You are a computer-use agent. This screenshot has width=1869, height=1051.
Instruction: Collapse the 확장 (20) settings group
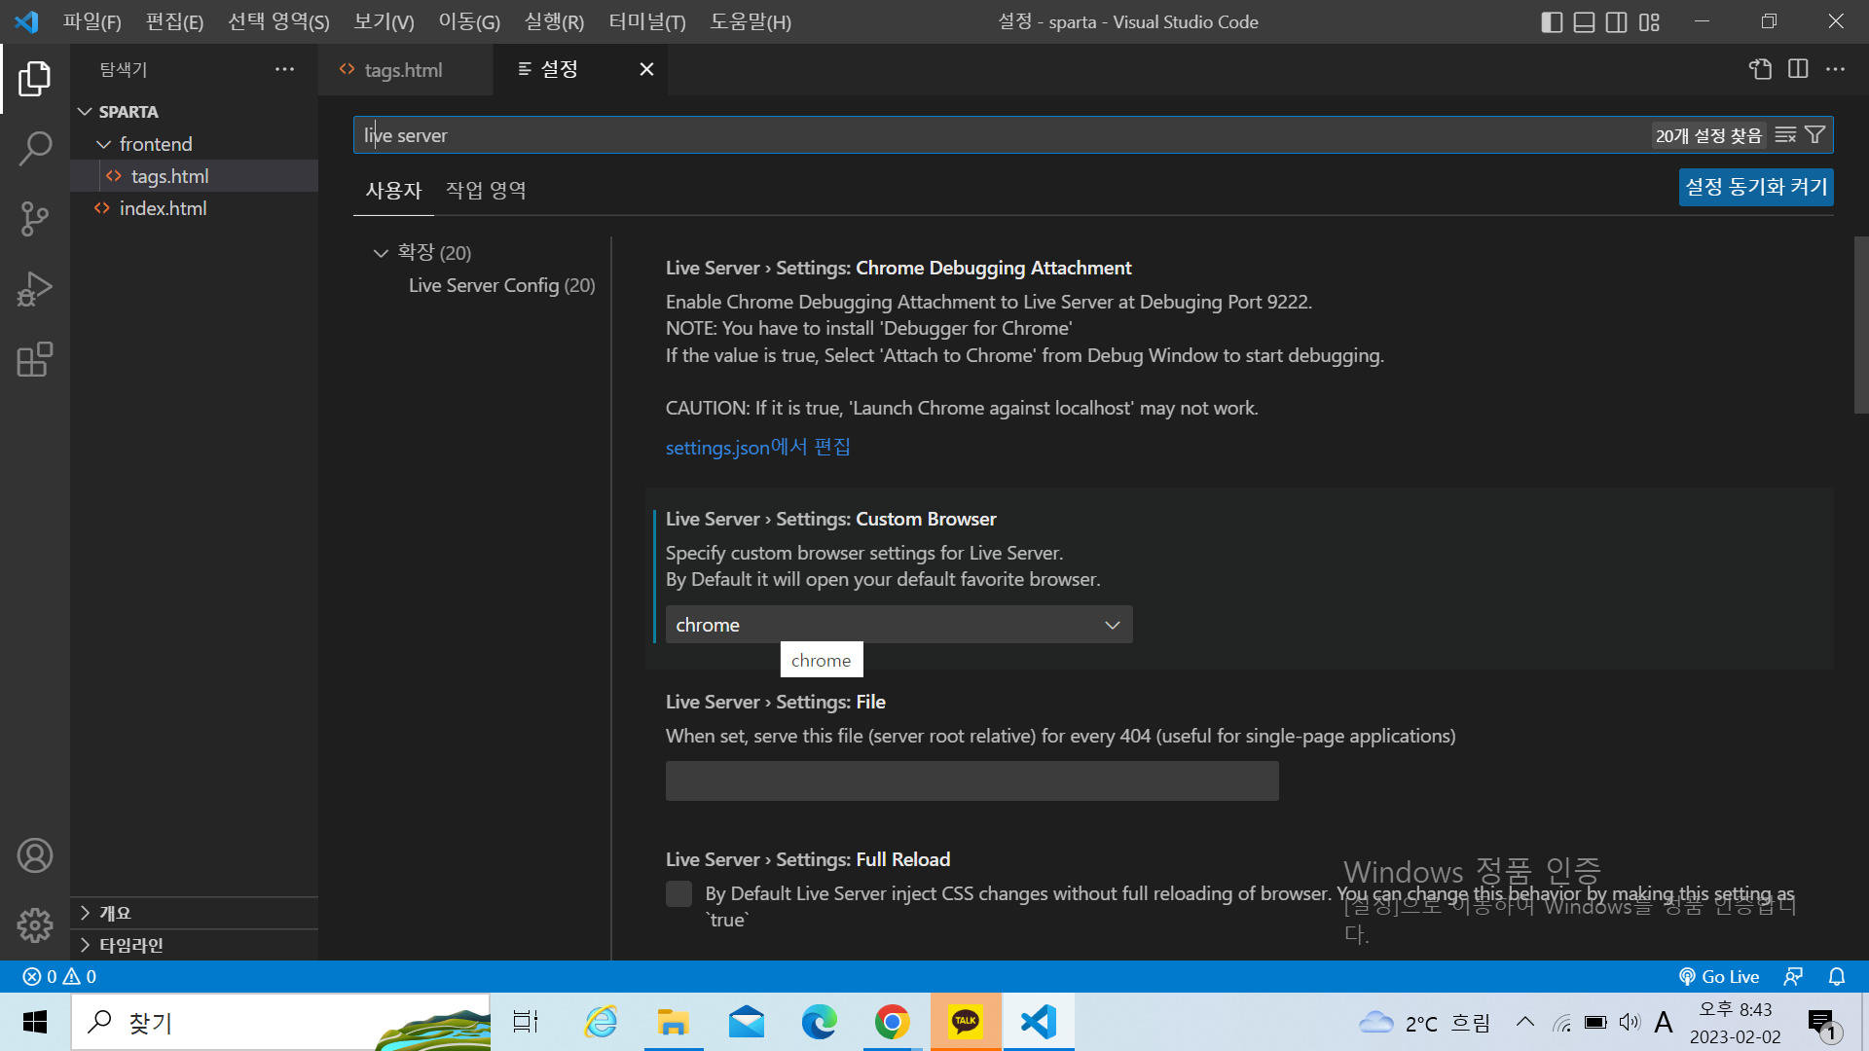coord(422,253)
